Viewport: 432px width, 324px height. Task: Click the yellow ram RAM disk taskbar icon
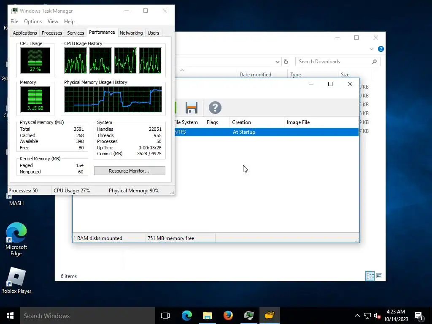click(270, 316)
